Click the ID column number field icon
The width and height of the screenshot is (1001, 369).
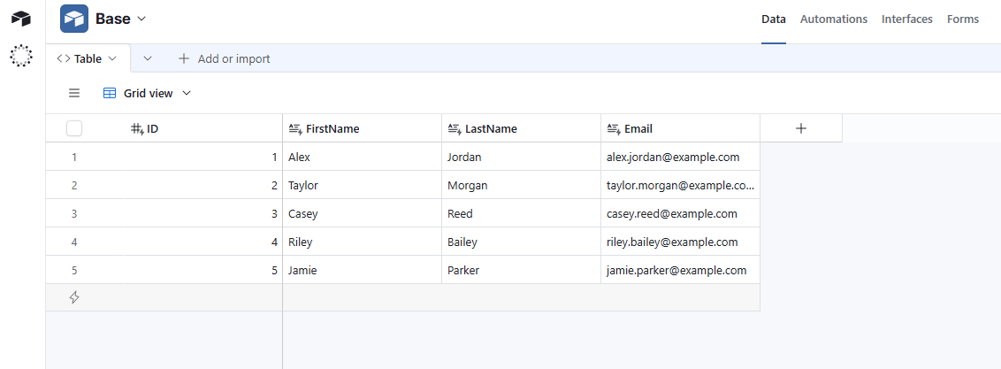tap(137, 128)
